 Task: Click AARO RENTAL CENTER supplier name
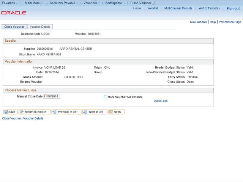[76, 49]
